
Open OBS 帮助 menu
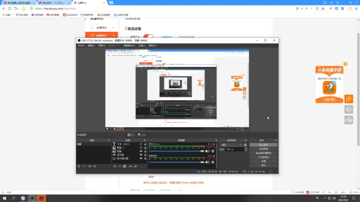click(152, 46)
